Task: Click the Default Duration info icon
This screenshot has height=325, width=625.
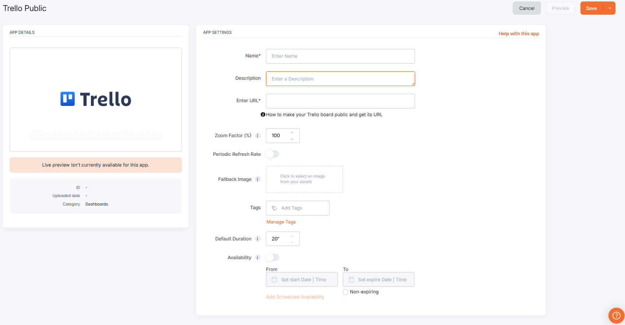Action: [258, 239]
